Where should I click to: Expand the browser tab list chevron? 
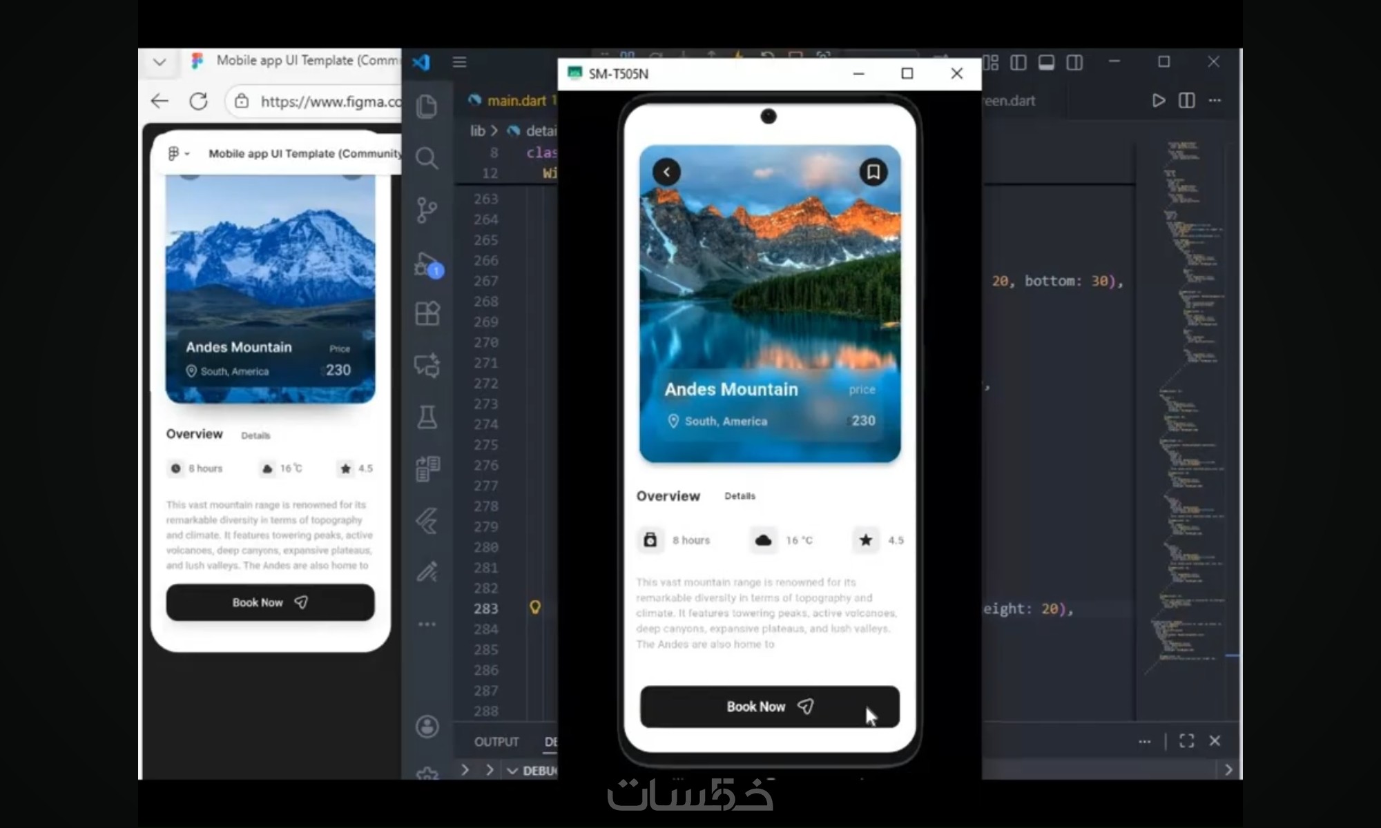tap(160, 62)
